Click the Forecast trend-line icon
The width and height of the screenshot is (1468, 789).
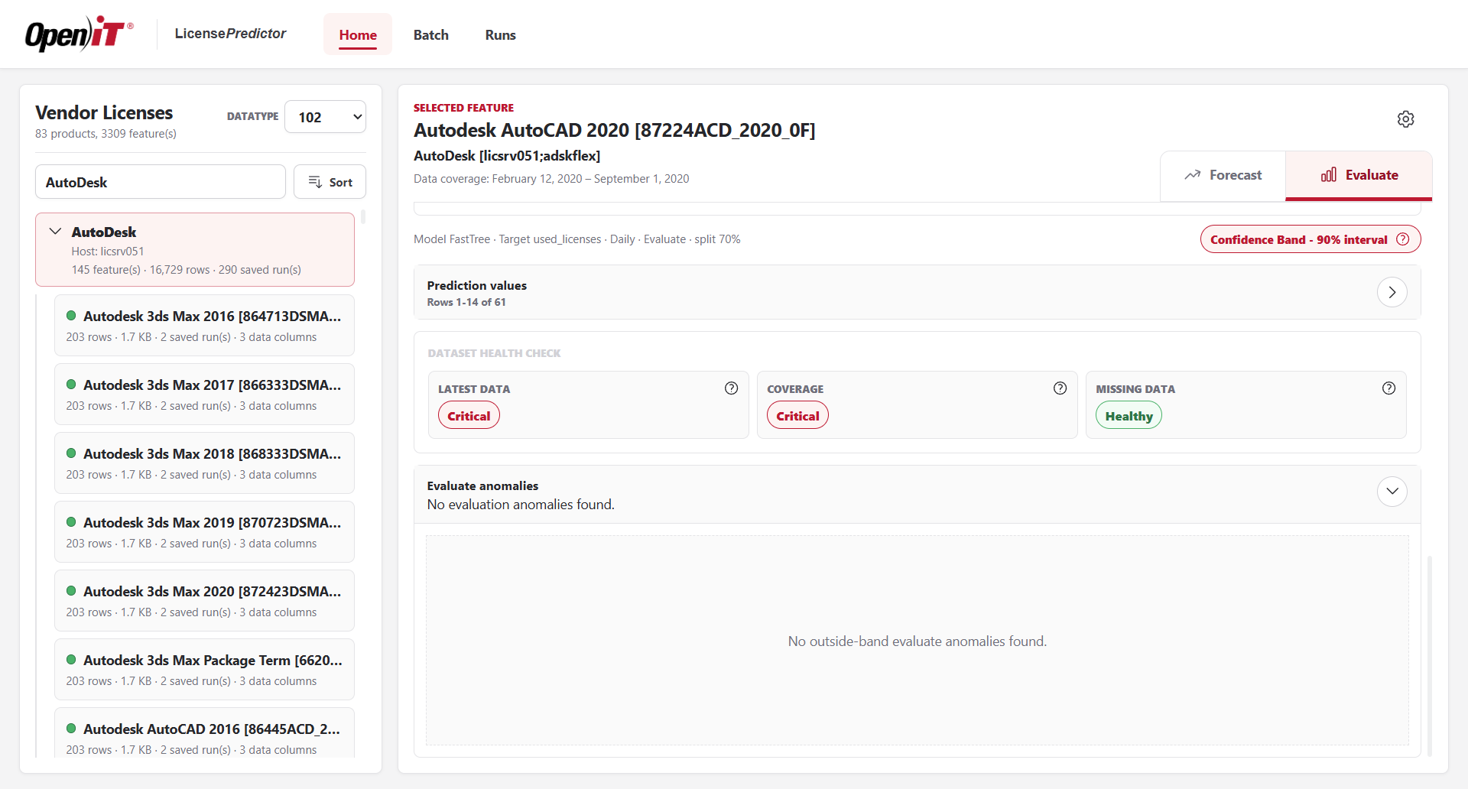tap(1192, 175)
